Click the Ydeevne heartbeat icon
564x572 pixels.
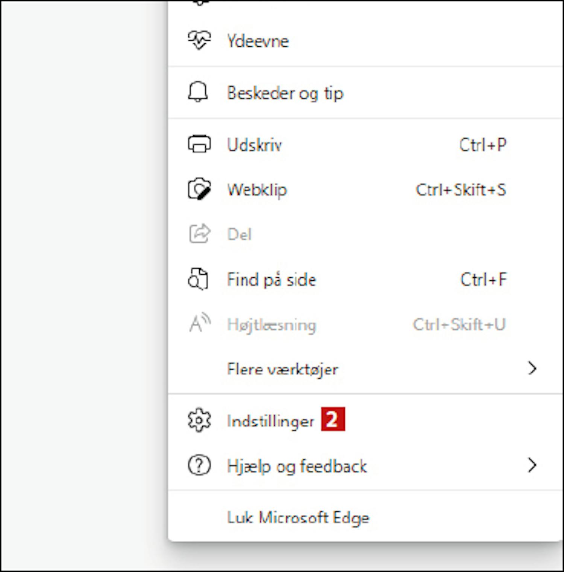coord(199,40)
